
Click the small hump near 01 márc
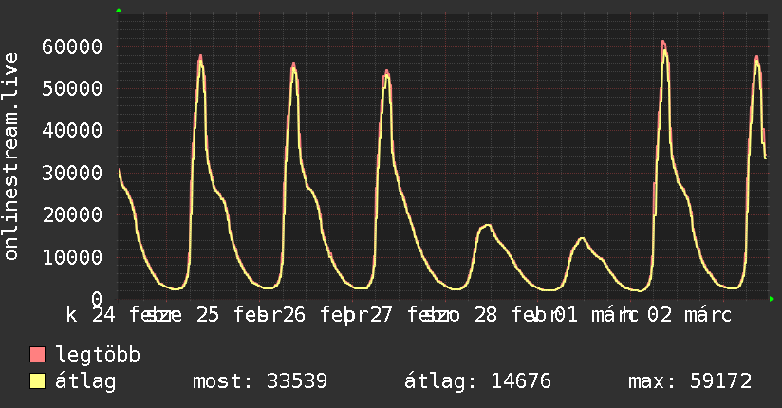tap(582, 240)
